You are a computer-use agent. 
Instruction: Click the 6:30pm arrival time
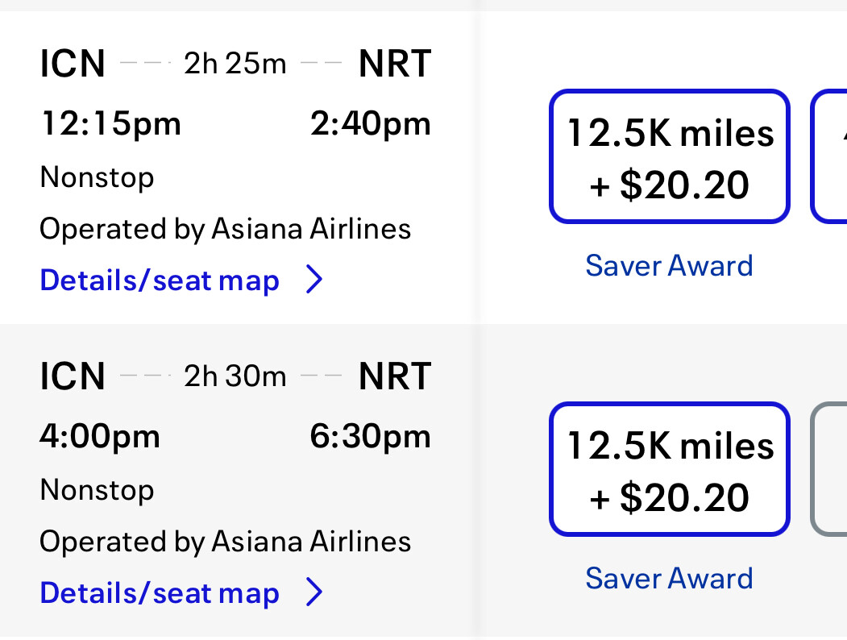pos(370,437)
